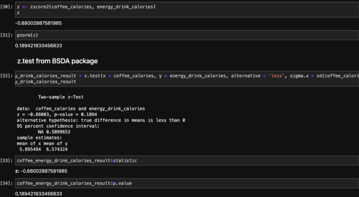Click the alternative hypothesis line

click(x=101, y=120)
